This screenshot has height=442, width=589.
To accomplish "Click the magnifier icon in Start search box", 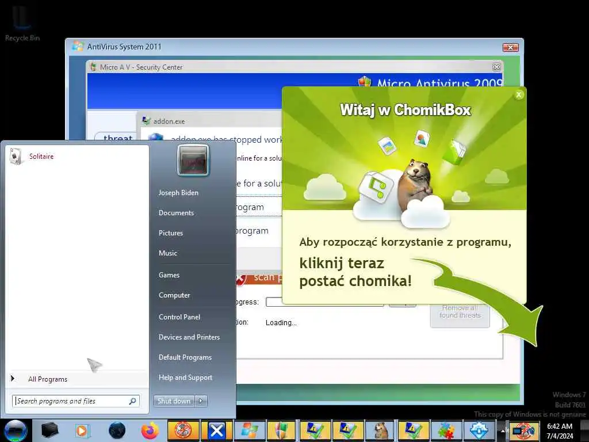I will pyautogui.click(x=133, y=401).
